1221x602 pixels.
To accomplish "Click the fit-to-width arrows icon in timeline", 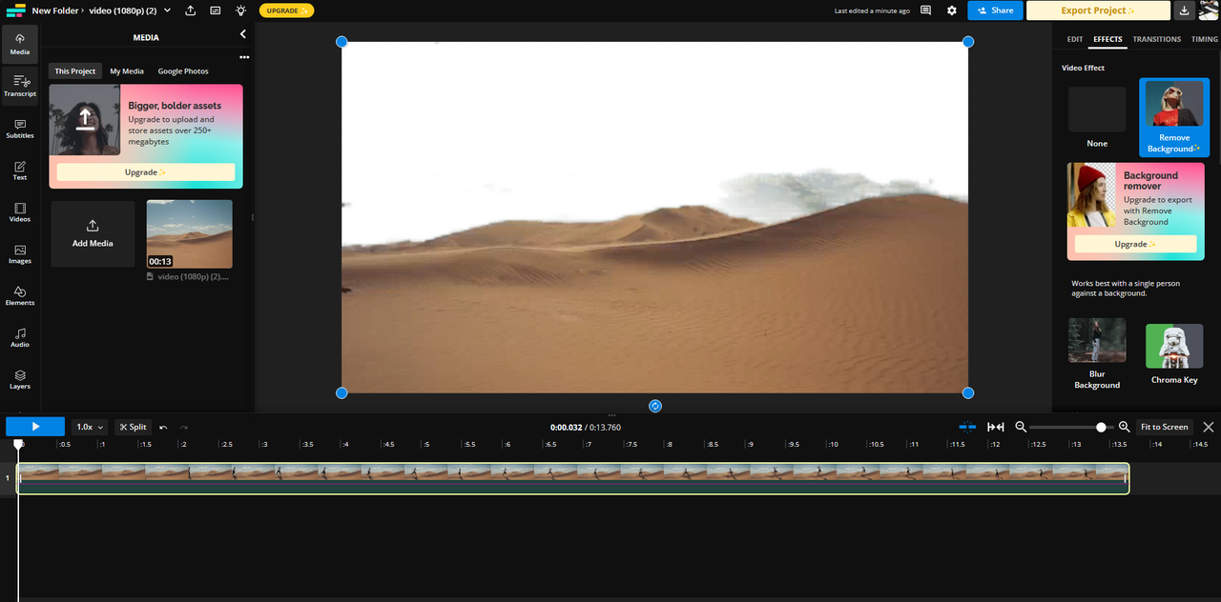I will click(995, 427).
